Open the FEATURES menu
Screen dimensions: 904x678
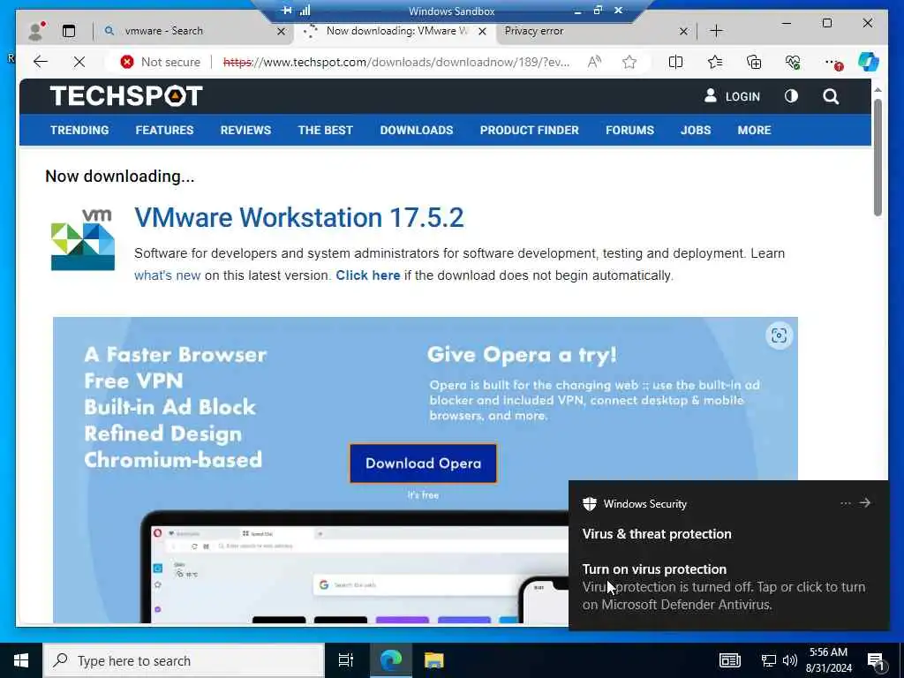(x=164, y=131)
